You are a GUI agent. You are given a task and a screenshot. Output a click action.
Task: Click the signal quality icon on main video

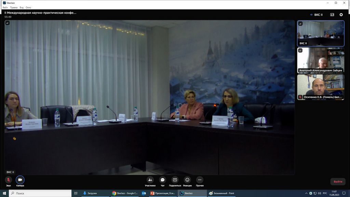[7, 23]
